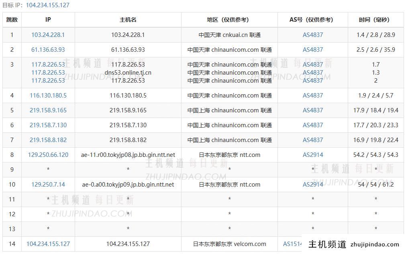This screenshot has width=406, height=254.
Task: Open the IP 129.250.66.120 link
Action: (x=48, y=155)
